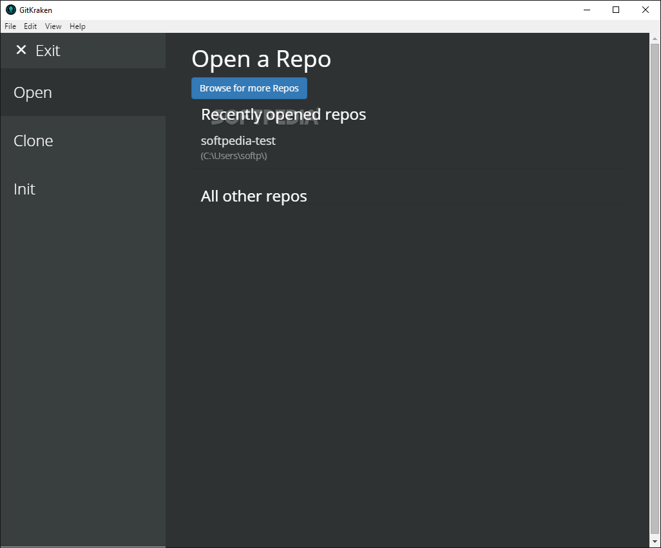The width and height of the screenshot is (661, 548).
Task: Open the Edit menu
Action: coord(30,26)
